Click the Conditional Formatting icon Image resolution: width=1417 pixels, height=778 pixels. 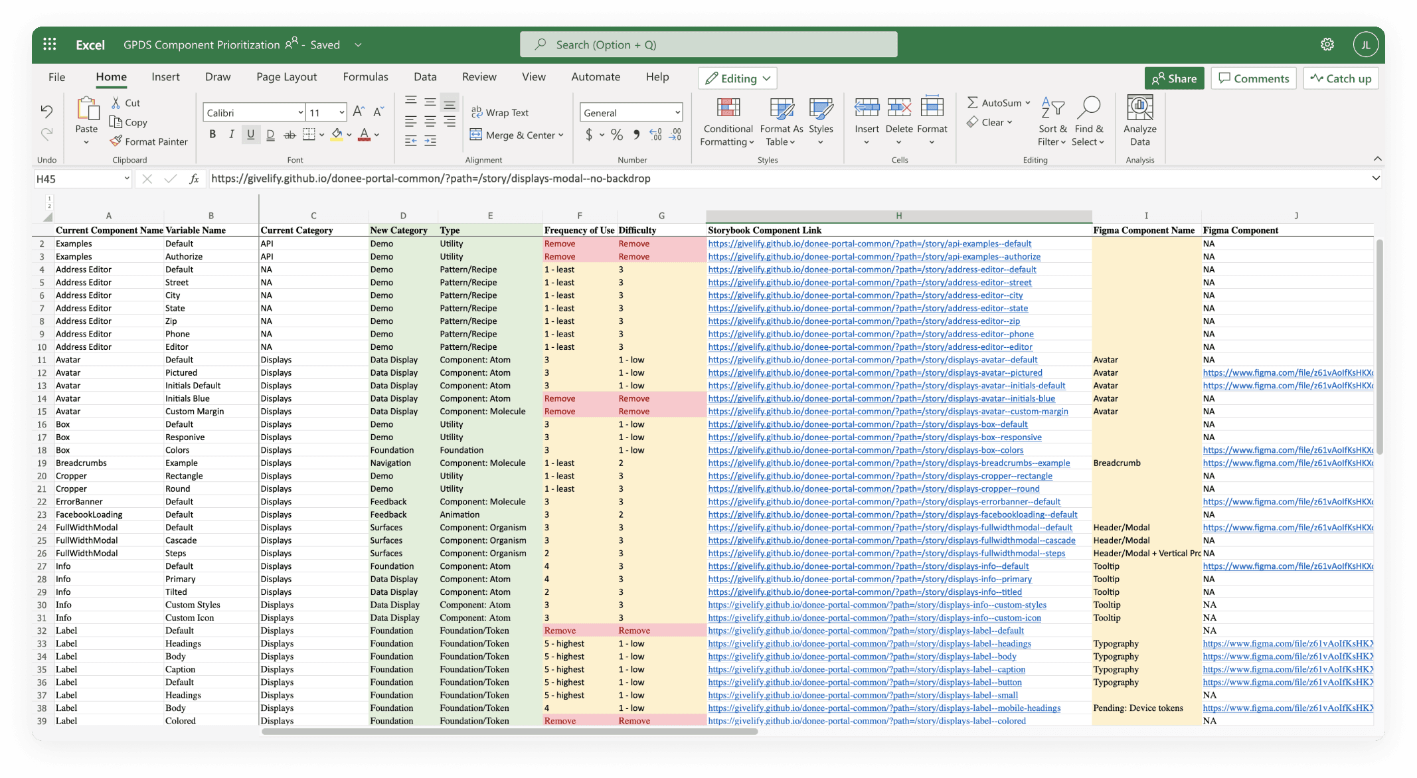(728, 108)
